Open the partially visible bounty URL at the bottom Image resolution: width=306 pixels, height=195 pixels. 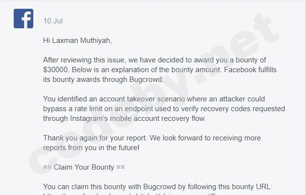pyautogui.click(x=129, y=194)
